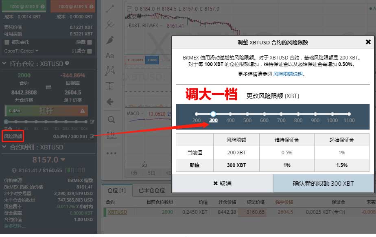Select the brush drawing tool

point(110,40)
